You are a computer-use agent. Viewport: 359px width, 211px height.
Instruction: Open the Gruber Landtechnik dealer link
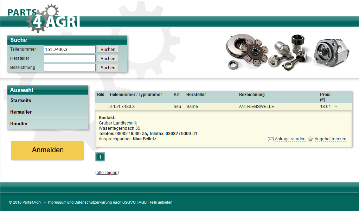[x=118, y=123]
